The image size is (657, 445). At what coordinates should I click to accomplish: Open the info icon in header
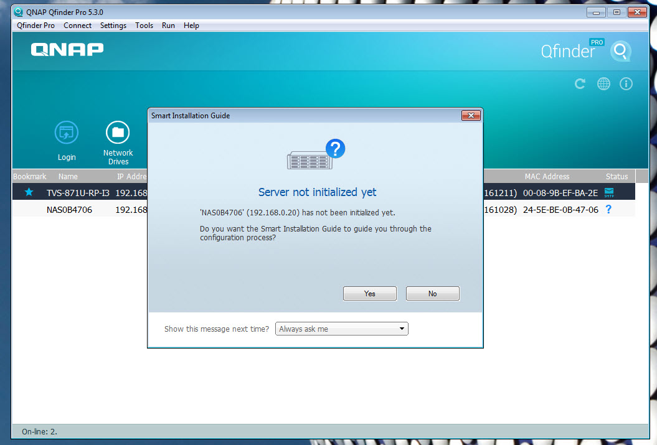pyautogui.click(x=626, y=84)
